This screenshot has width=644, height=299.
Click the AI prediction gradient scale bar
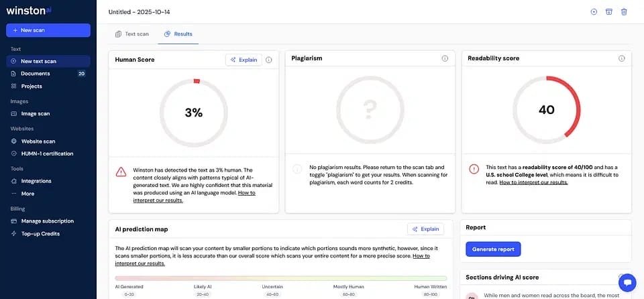pos(280,278)
